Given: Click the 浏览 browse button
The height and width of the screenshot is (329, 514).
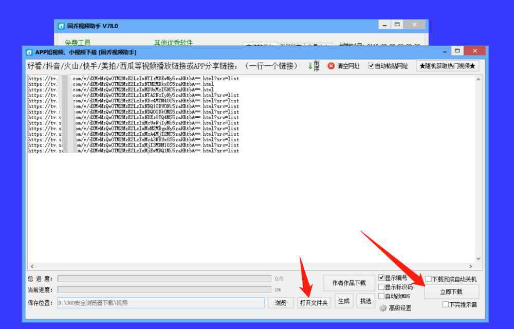Looking at the screenshot, I should point(280,302).
